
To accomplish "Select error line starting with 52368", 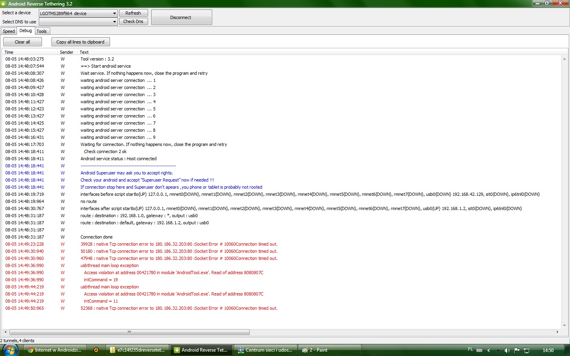I will tap(179, 308).
